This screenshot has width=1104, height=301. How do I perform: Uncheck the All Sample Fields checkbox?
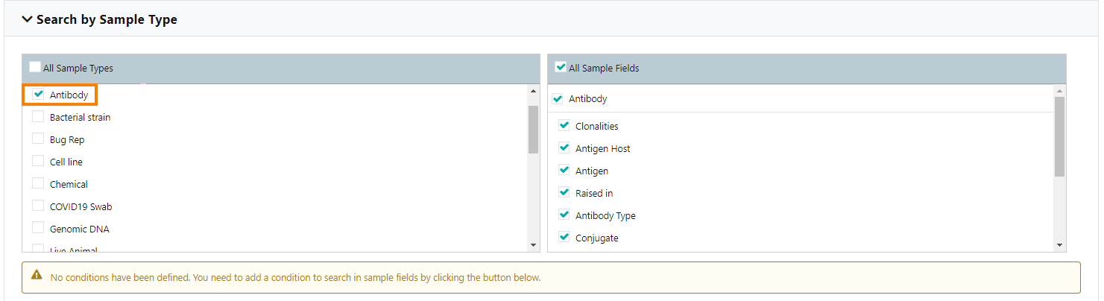click(x=561, y=67)
